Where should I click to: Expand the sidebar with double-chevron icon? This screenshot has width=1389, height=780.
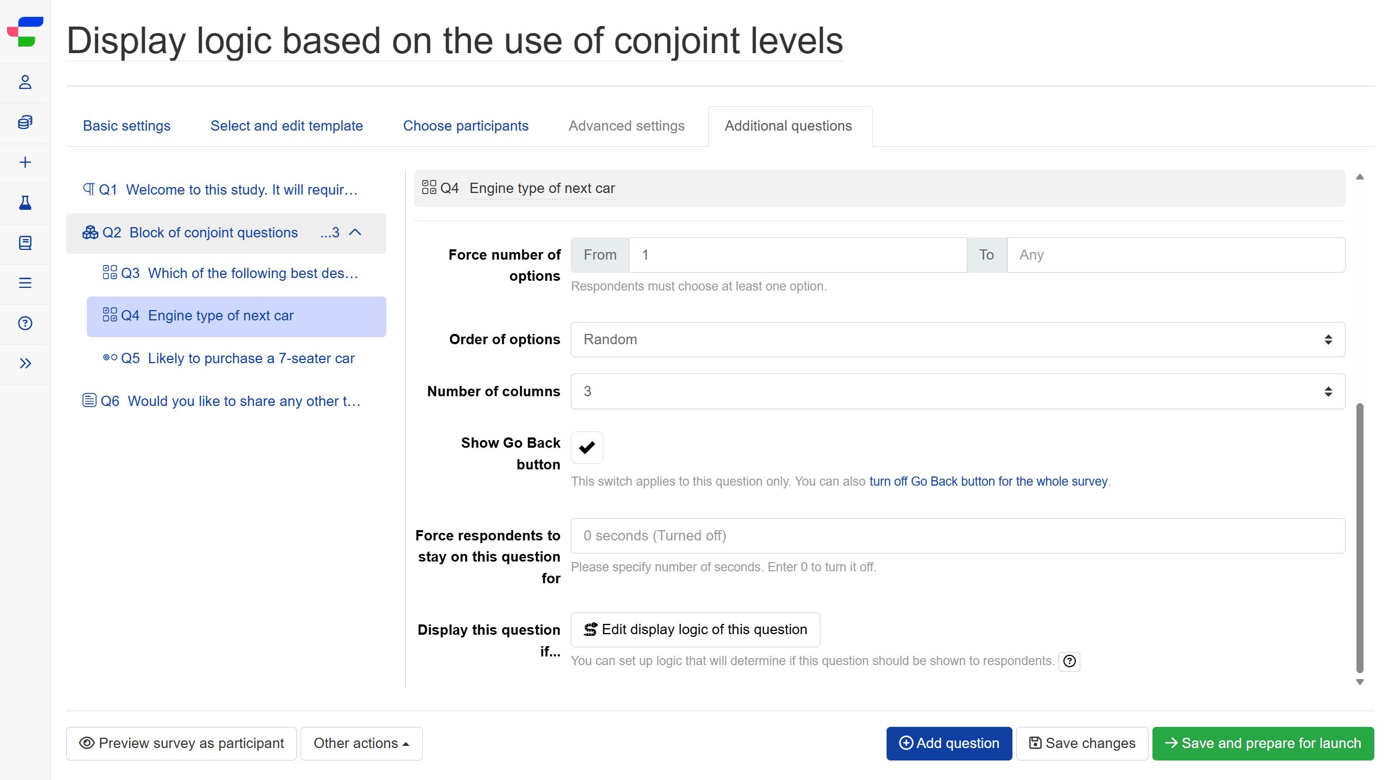tap(25, 363)
